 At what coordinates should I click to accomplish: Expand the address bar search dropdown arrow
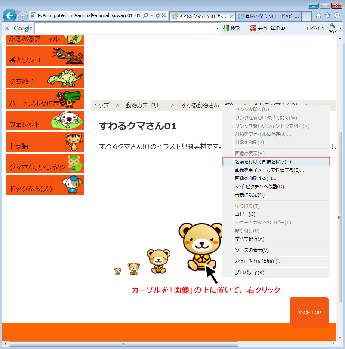point(151,16)
